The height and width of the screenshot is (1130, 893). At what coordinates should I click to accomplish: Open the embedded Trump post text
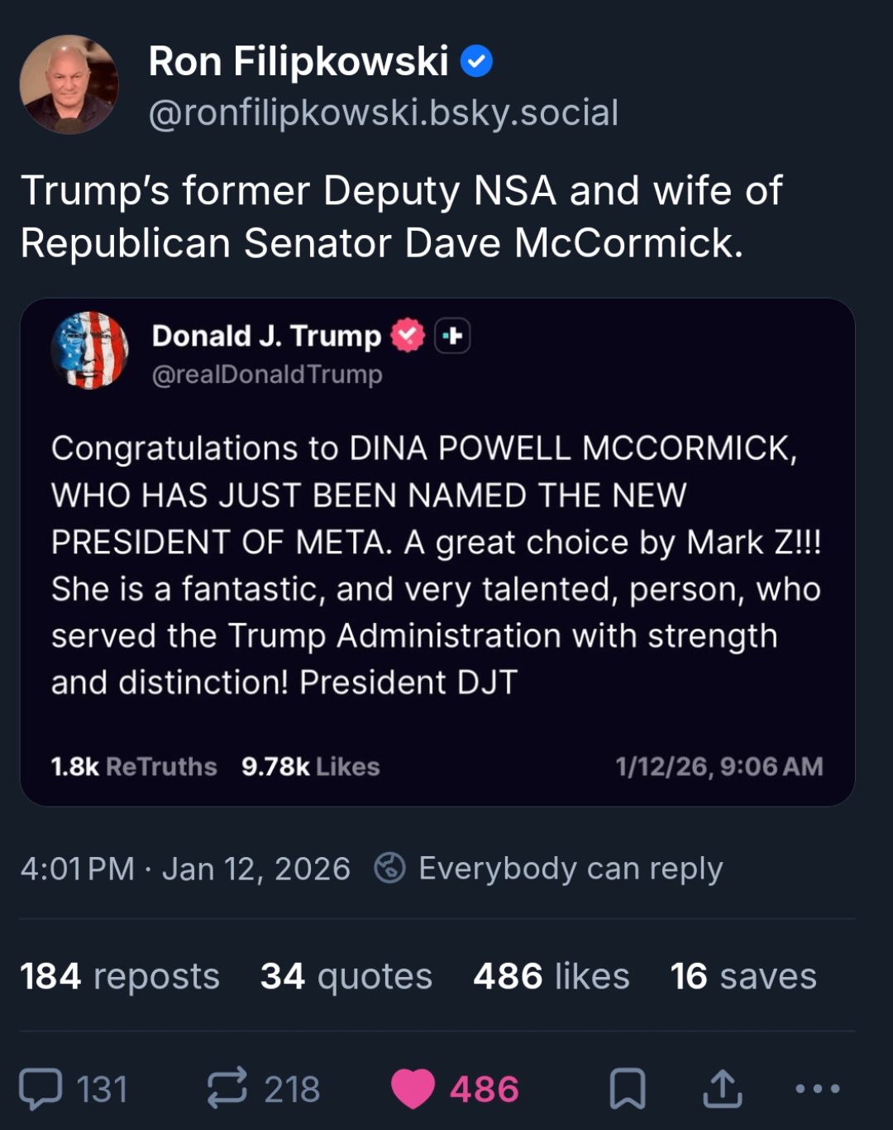pyautogui.click(x=437, y=565)
